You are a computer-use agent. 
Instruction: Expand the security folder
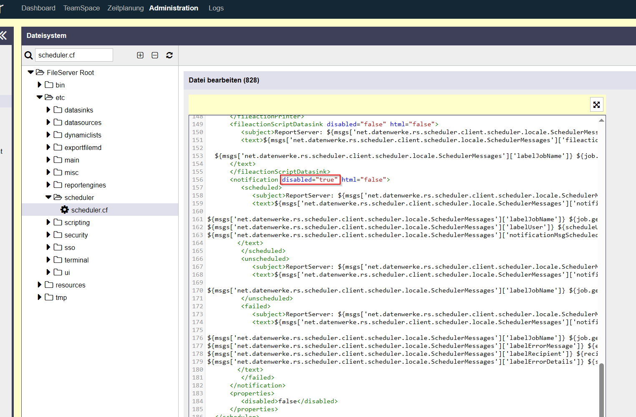[x=48, y=235]
